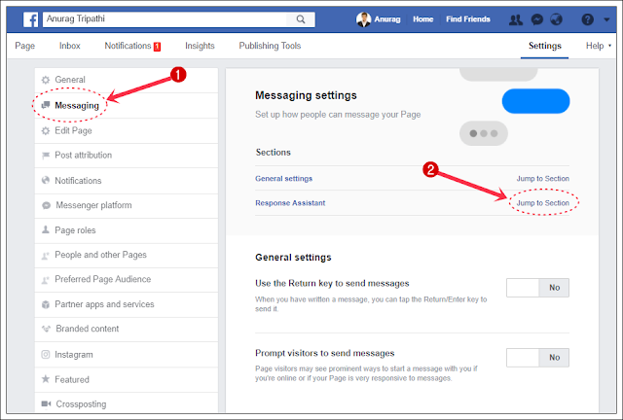Jump to Section for Response Assistant

pyautogui.click(x=543, y=203)
